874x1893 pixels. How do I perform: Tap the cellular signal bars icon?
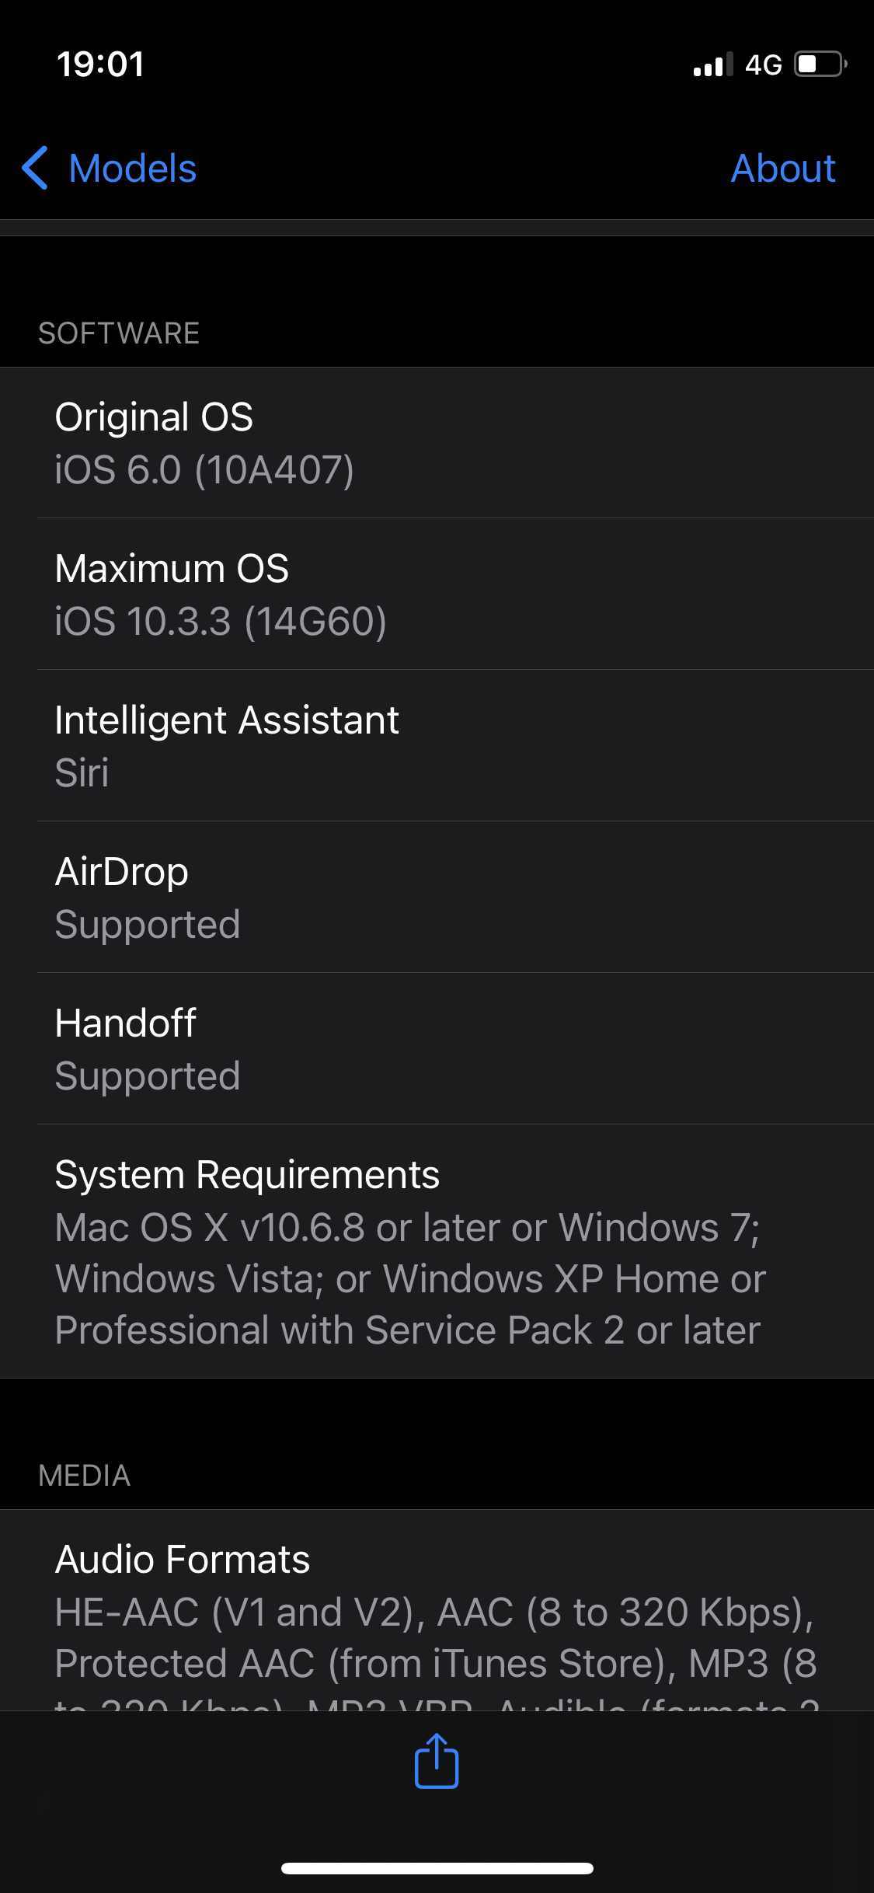pyautogui.click(x=712, y=64)
